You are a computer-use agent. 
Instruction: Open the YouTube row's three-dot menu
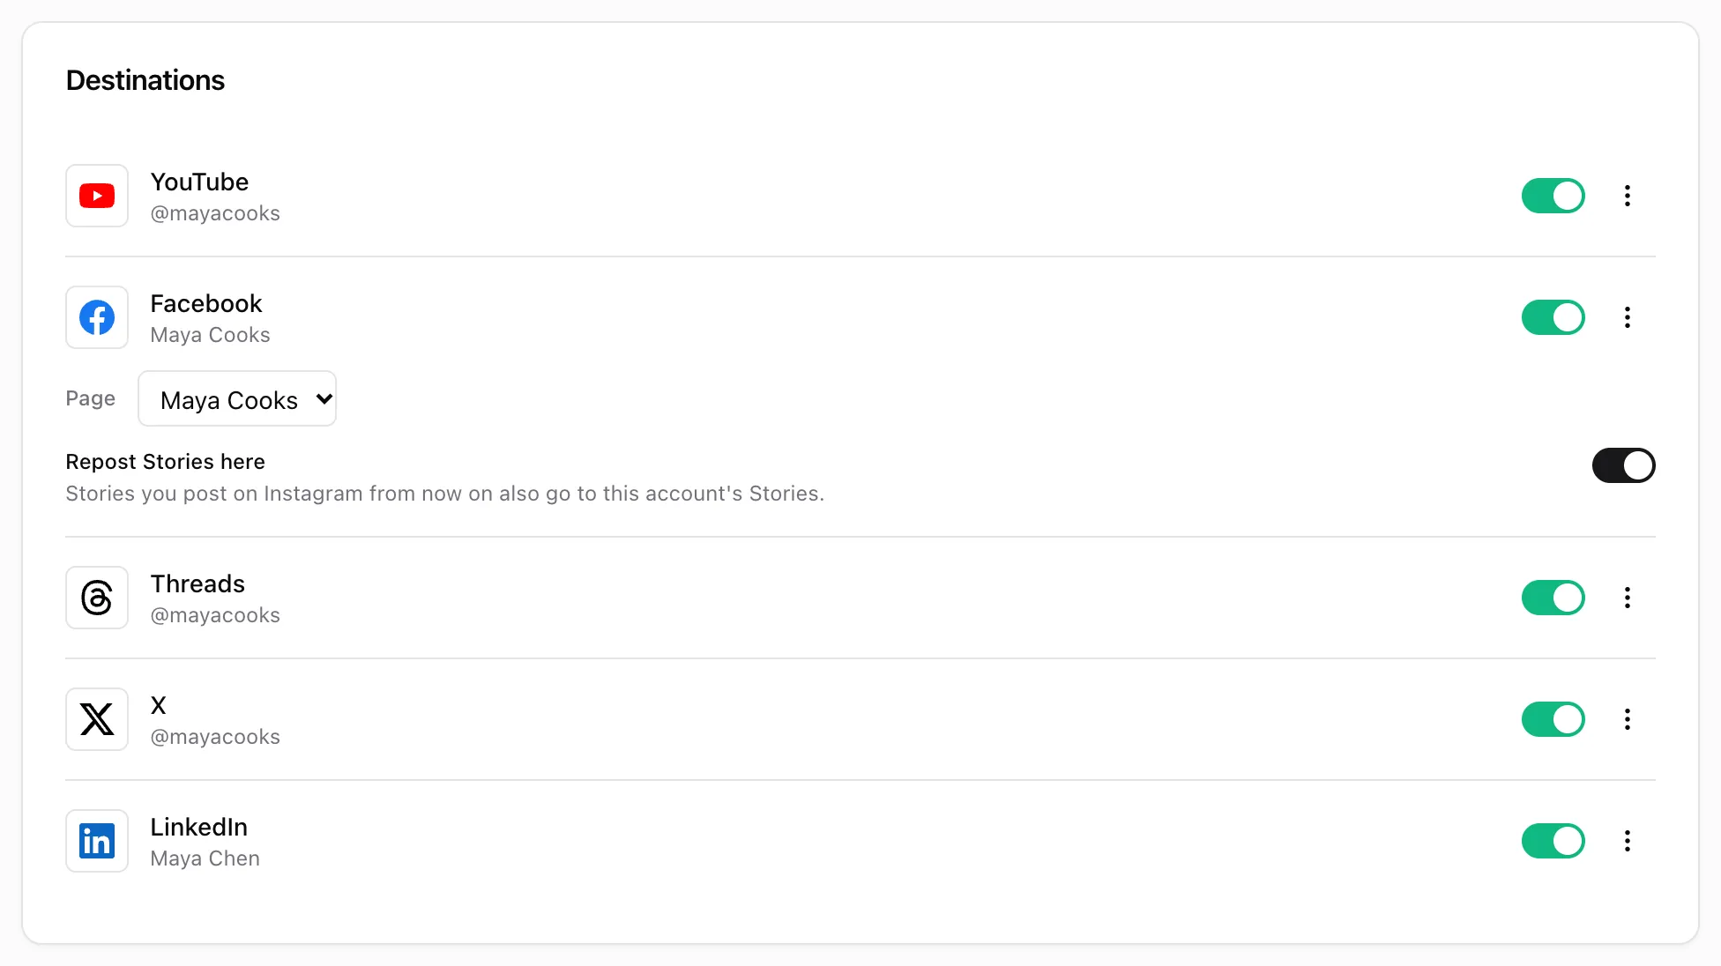pos(1628,196)
